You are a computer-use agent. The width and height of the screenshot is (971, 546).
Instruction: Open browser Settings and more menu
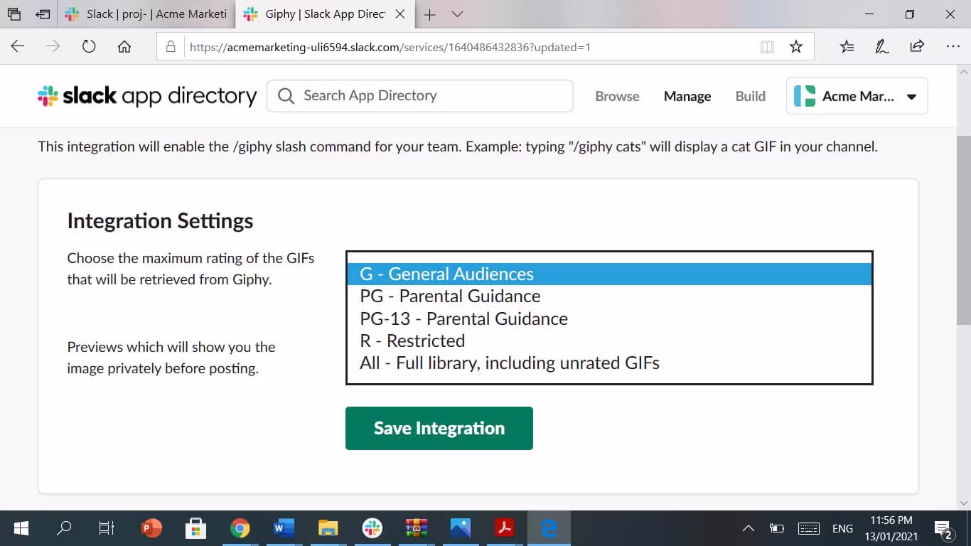click(953, 47)
